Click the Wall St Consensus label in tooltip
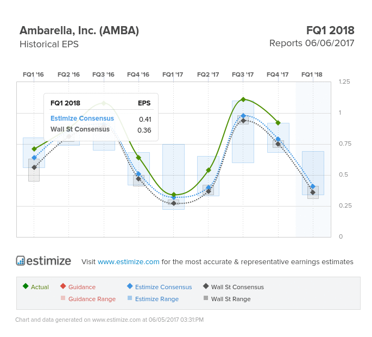This screenshot has width=372, height=337. 80,129
